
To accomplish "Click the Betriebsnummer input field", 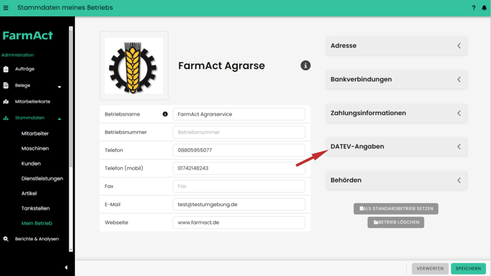I will 239,133.
